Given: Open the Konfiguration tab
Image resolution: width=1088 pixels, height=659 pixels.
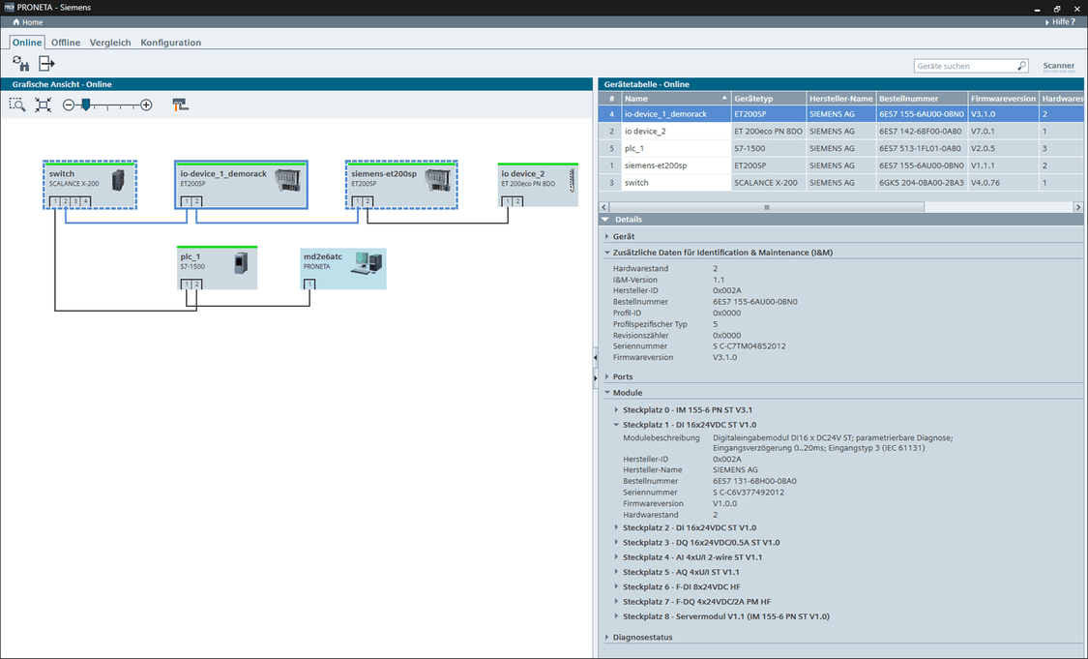Looking at the screenshot, I should pyautogui.click(x=170, y=43).
